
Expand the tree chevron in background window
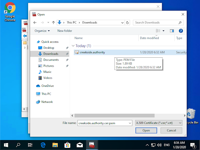pos(25,48)
